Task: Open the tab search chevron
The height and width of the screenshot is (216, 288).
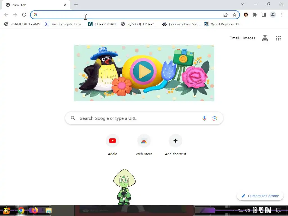Action: click(x=243, y=4)
